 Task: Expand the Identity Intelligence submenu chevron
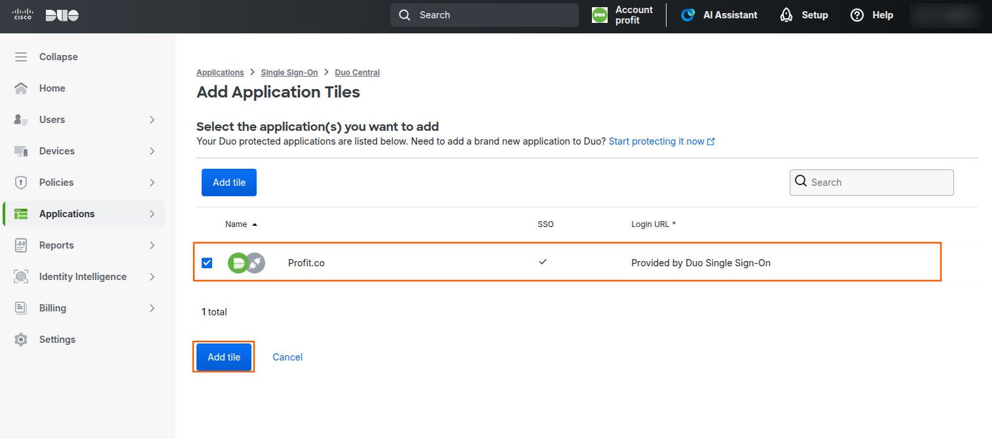[152, 277]
